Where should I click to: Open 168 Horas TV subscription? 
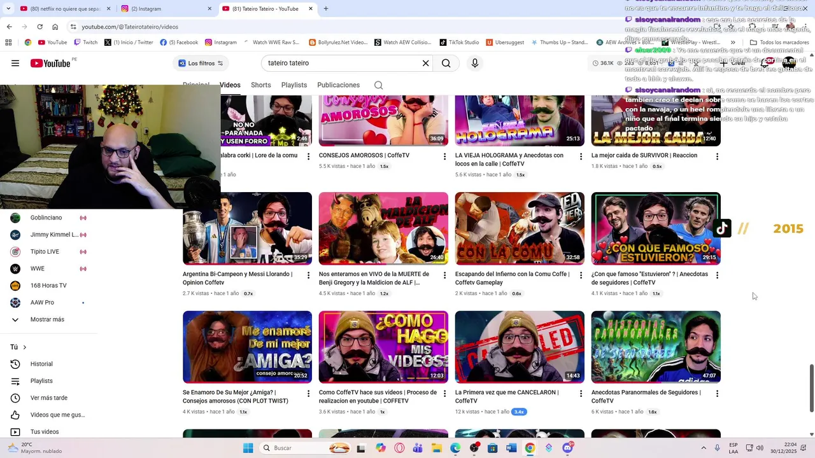[49, 286]
